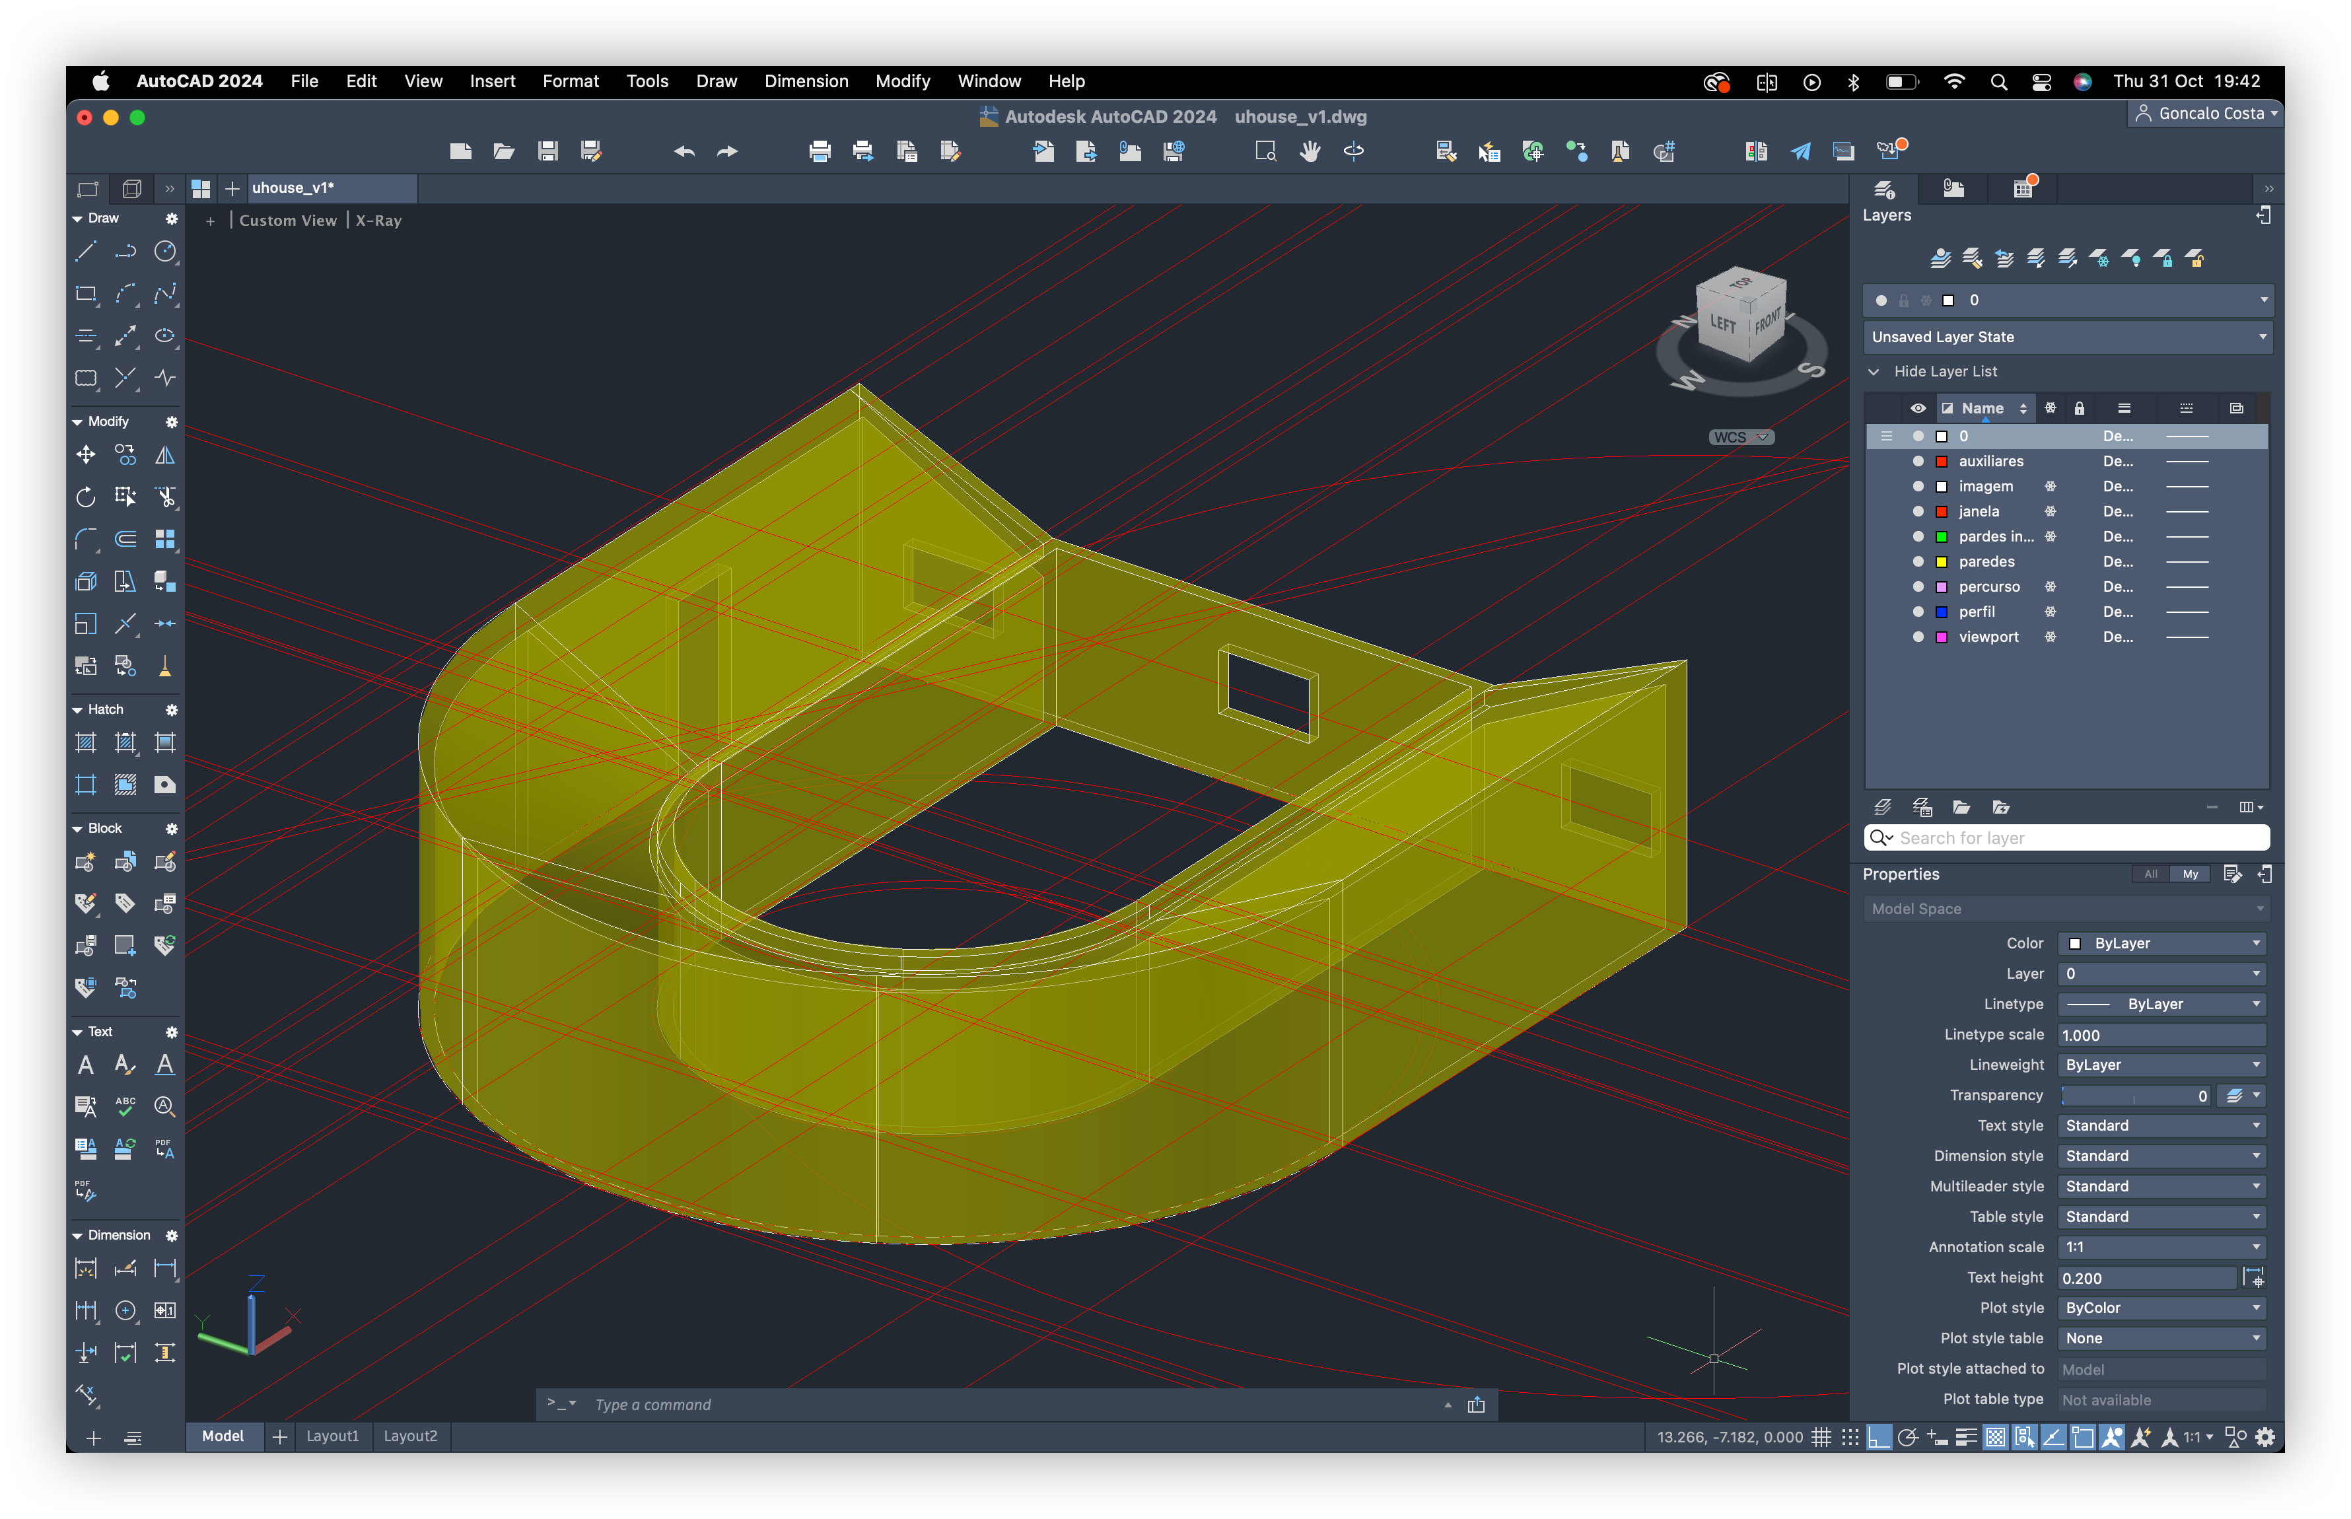Select All properties filter button

point(2151,874)
